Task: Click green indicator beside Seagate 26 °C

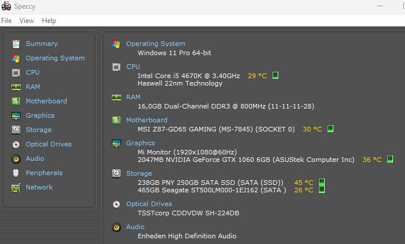Action: coord(322,189)
